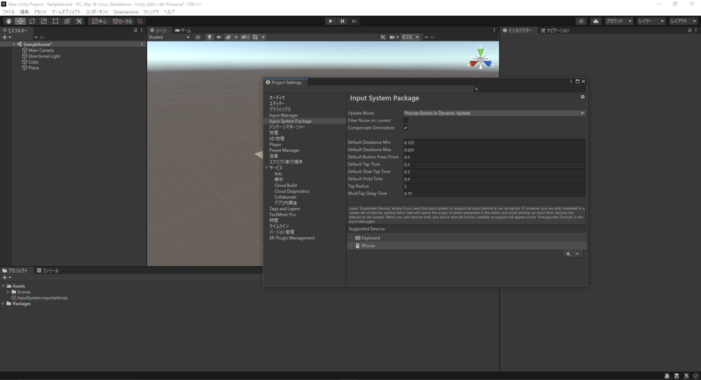
Task: Select the Rotate tool
Action: pyautogui.click(x=32, y=21)
